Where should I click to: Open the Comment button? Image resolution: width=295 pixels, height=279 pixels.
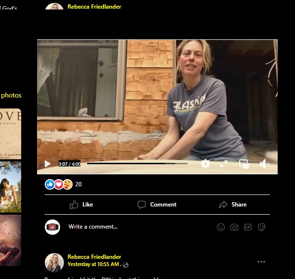(157, 205)
